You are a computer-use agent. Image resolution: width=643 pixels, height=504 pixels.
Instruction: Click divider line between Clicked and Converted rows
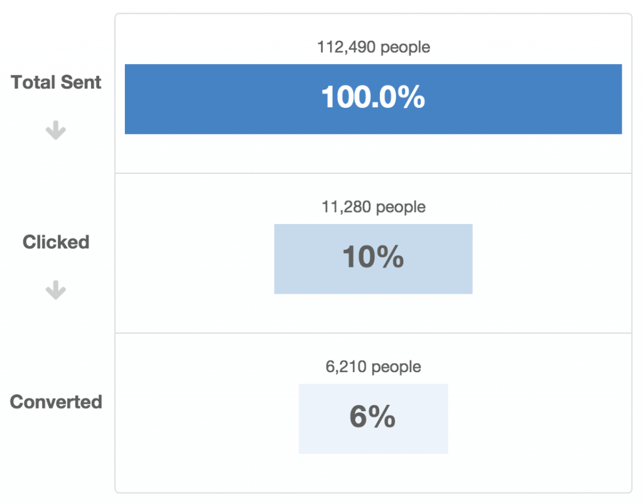pos(374,333)
